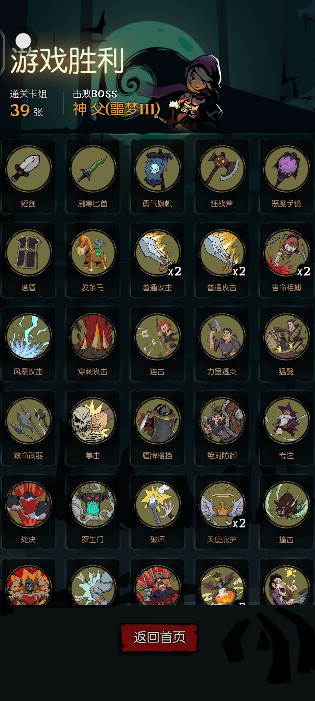Select the 剧毒匕首 poison dagger card

[x=93, y=176]
